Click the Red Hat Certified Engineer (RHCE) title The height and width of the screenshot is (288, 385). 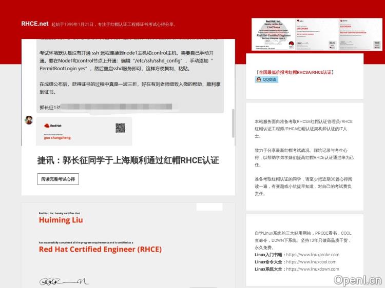tap(100, 250)
